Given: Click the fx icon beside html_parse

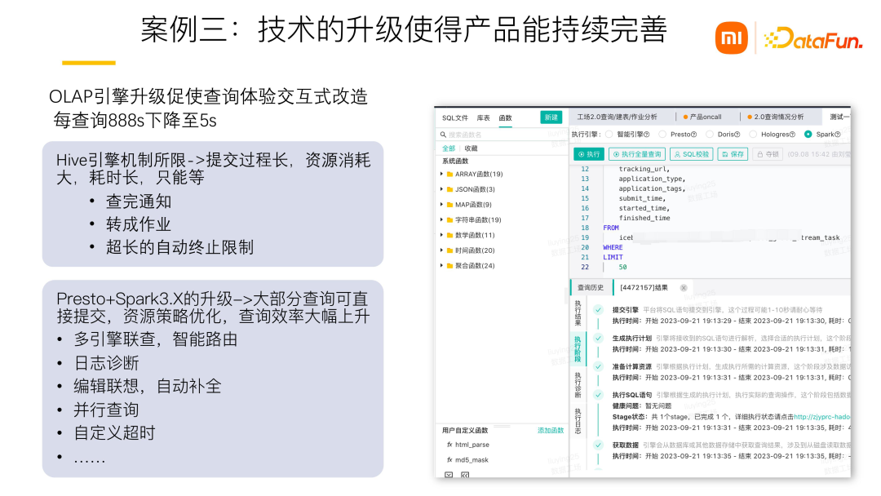Looking at the screenshot, I should [449, 445].
